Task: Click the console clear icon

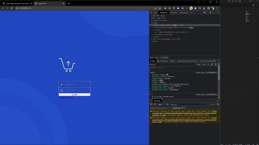Action: point(155,104)
